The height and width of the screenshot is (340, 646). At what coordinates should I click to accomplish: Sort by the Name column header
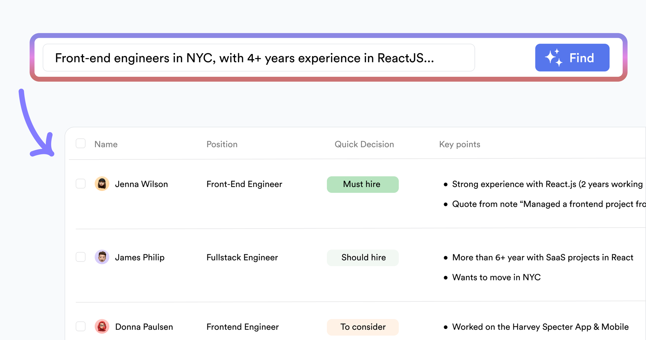[x=106, y=144]
